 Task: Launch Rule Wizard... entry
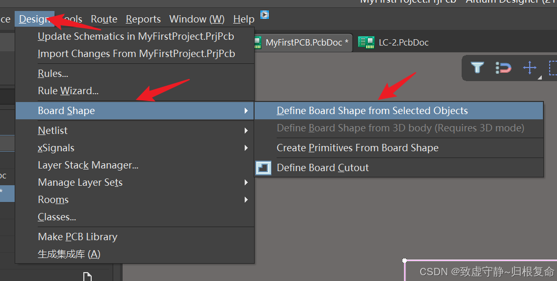135,91
